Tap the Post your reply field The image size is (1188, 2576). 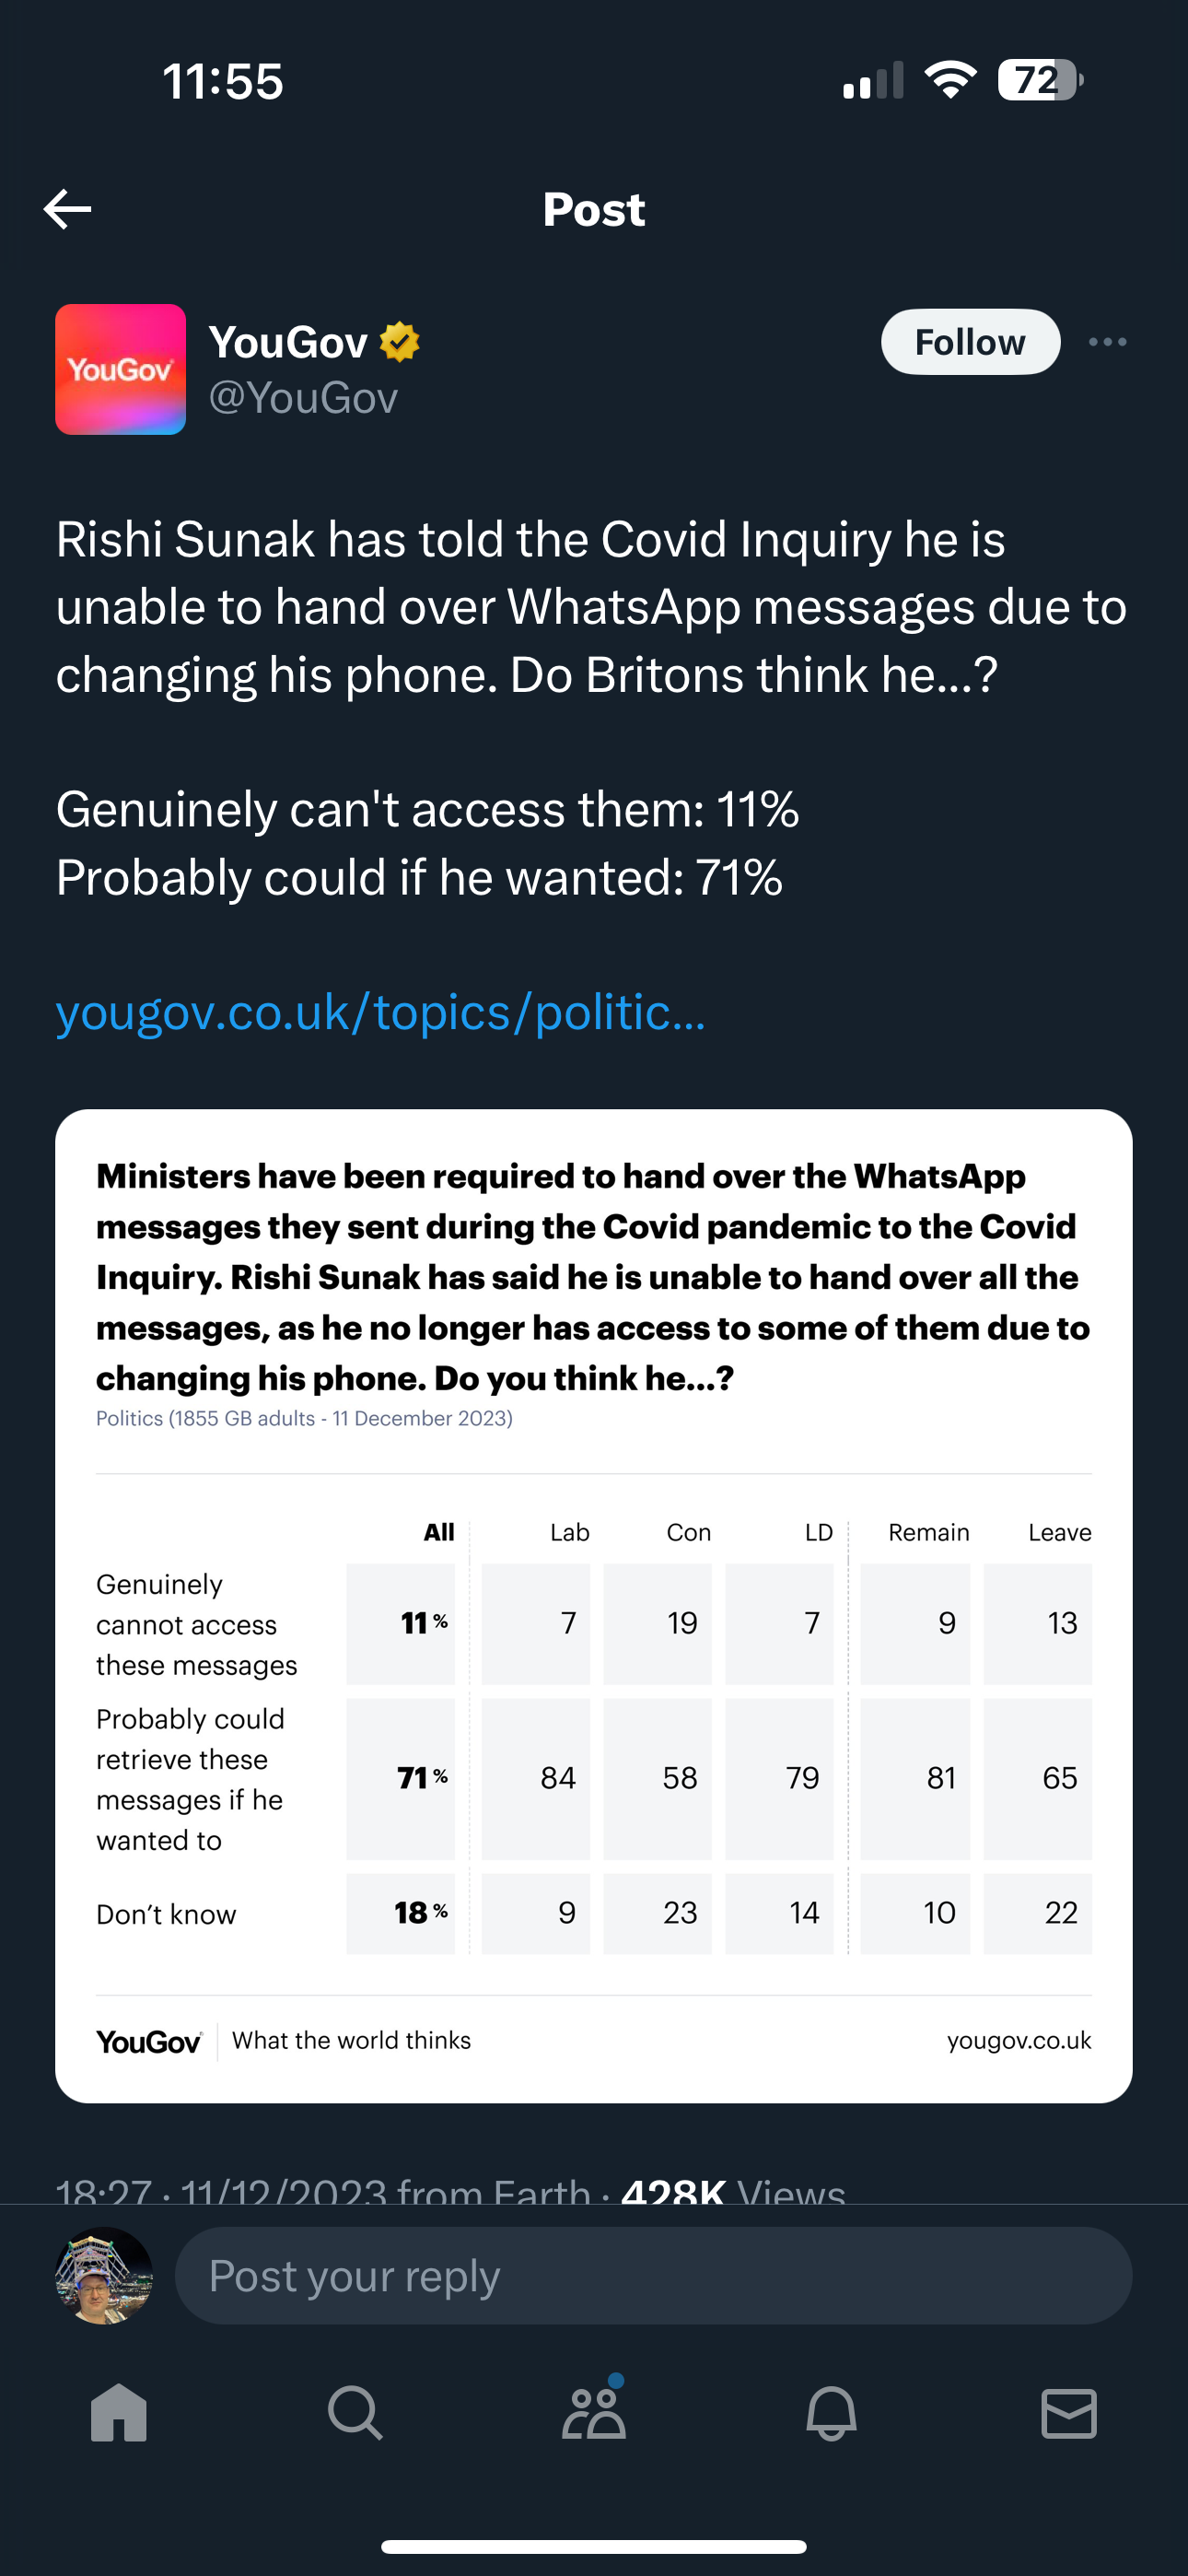tap(653, 2275)
